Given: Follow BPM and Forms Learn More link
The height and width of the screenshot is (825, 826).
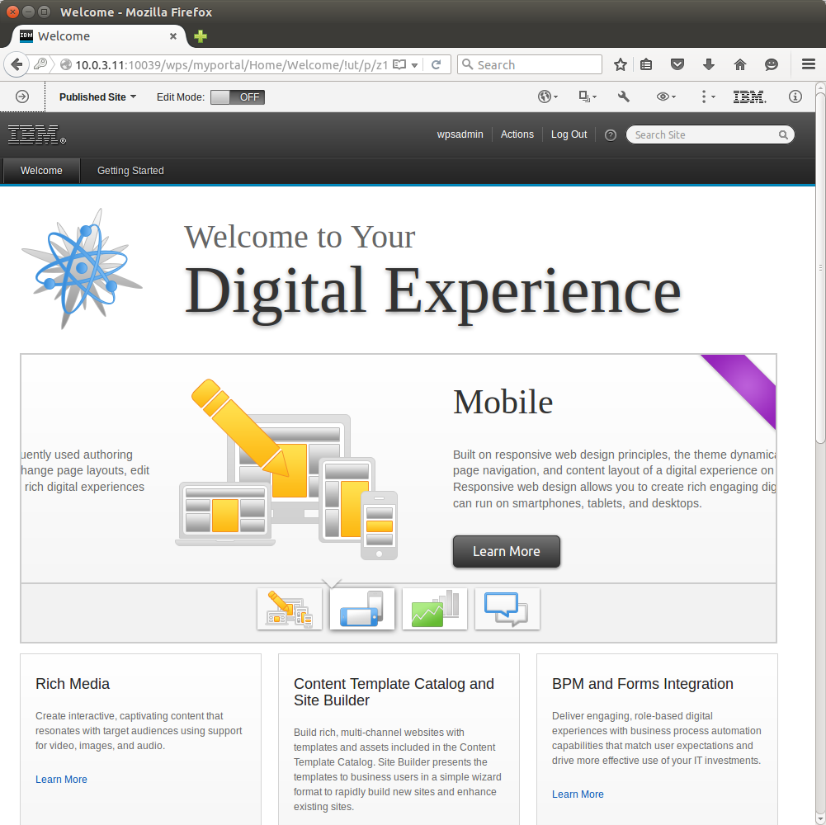Looking at the screenshot, I should 578,794.
